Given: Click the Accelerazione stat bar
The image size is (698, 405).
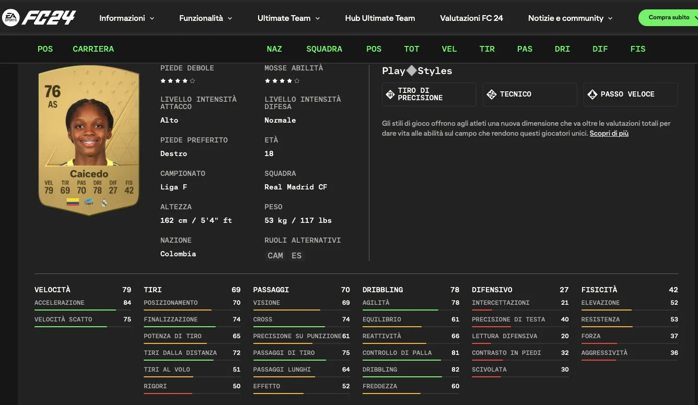Looking at the screenshot, I should pos(83,310).
